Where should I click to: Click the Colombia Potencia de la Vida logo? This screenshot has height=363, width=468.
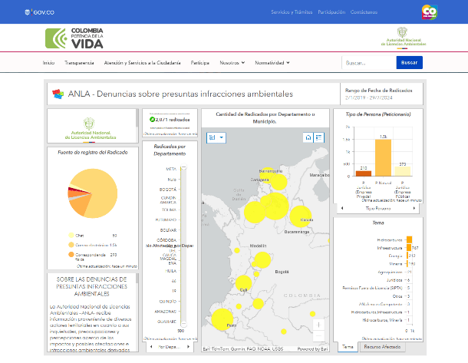click(74, 38)
